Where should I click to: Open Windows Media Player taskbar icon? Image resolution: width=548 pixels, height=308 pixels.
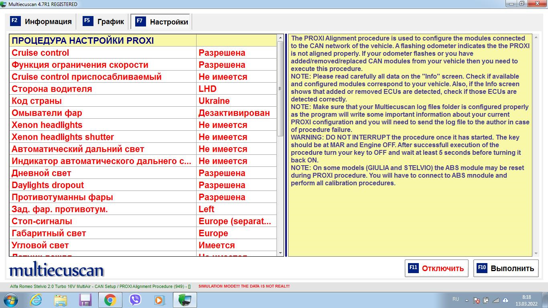point(160,300)
